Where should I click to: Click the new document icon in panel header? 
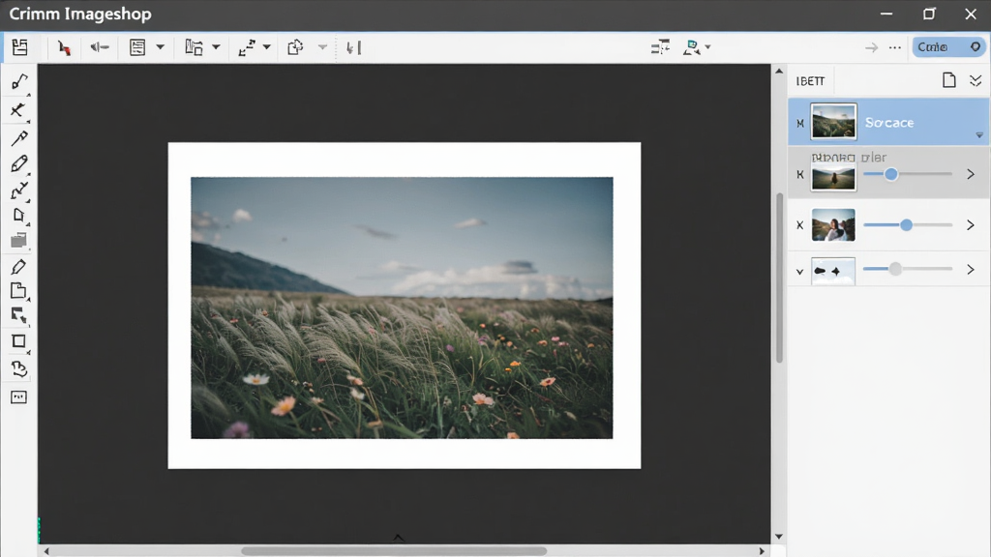click(x=948, y=80)
